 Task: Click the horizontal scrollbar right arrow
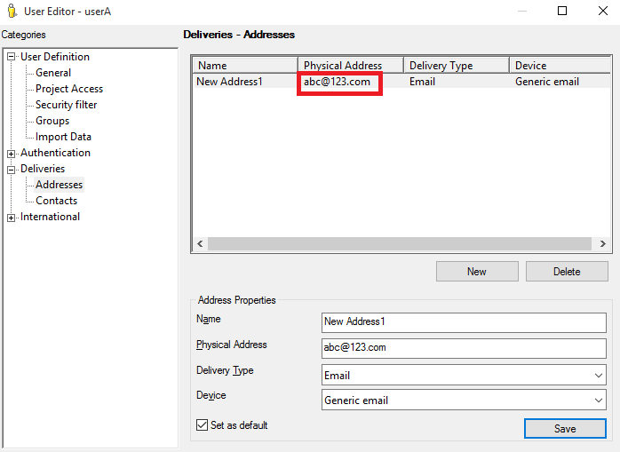click(603, 243)
